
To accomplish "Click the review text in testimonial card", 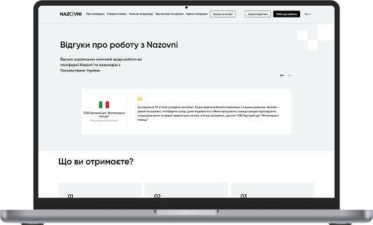I will point(208,113).
